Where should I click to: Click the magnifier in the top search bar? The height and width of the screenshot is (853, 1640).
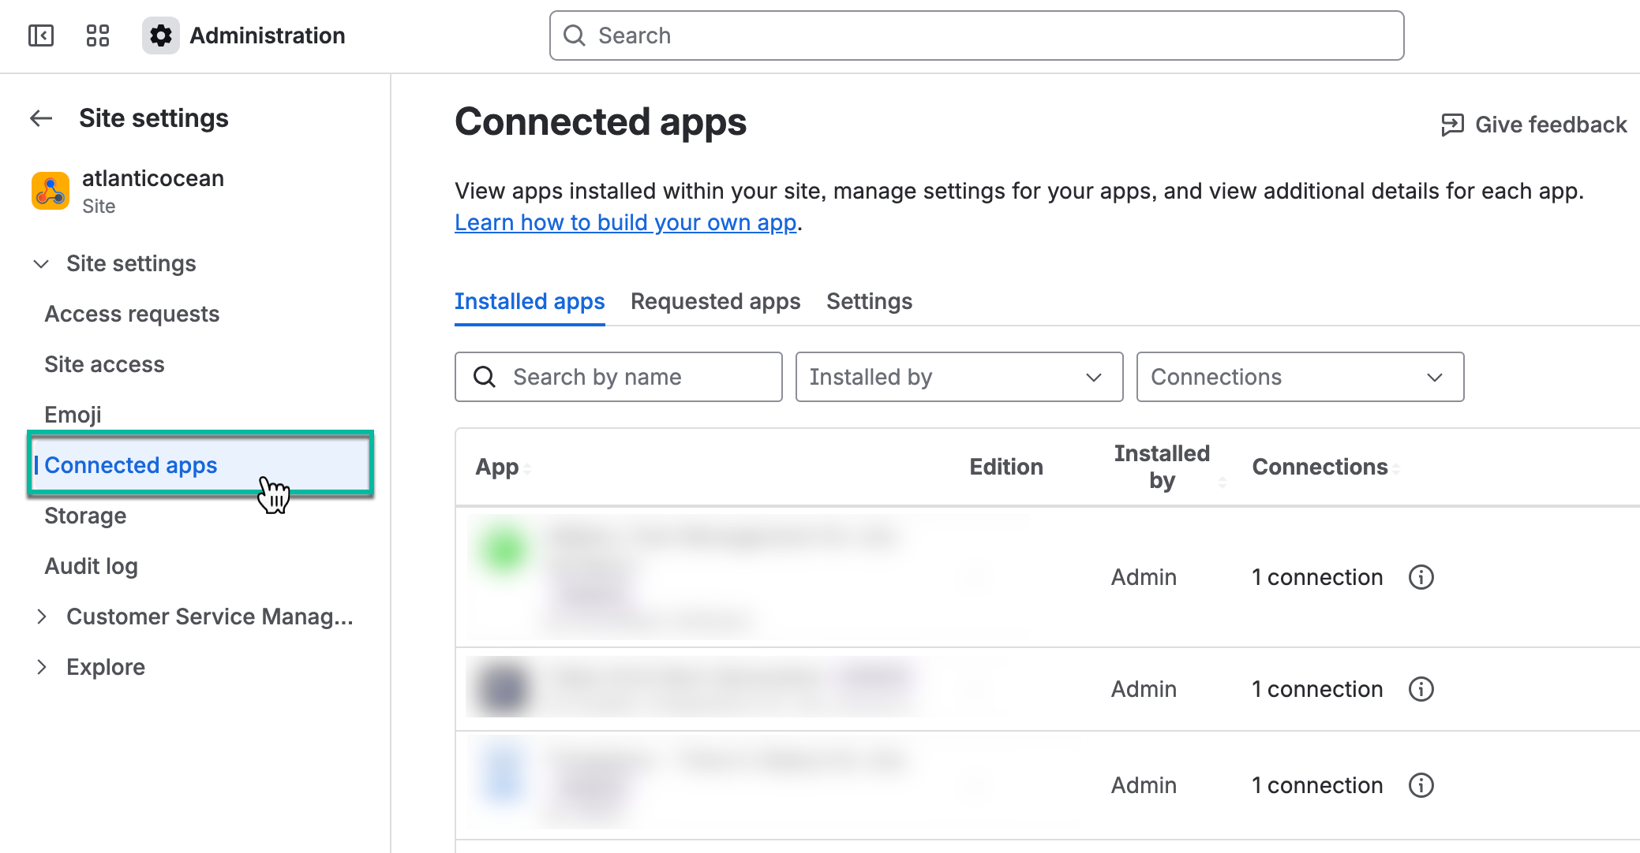point(574,35)
